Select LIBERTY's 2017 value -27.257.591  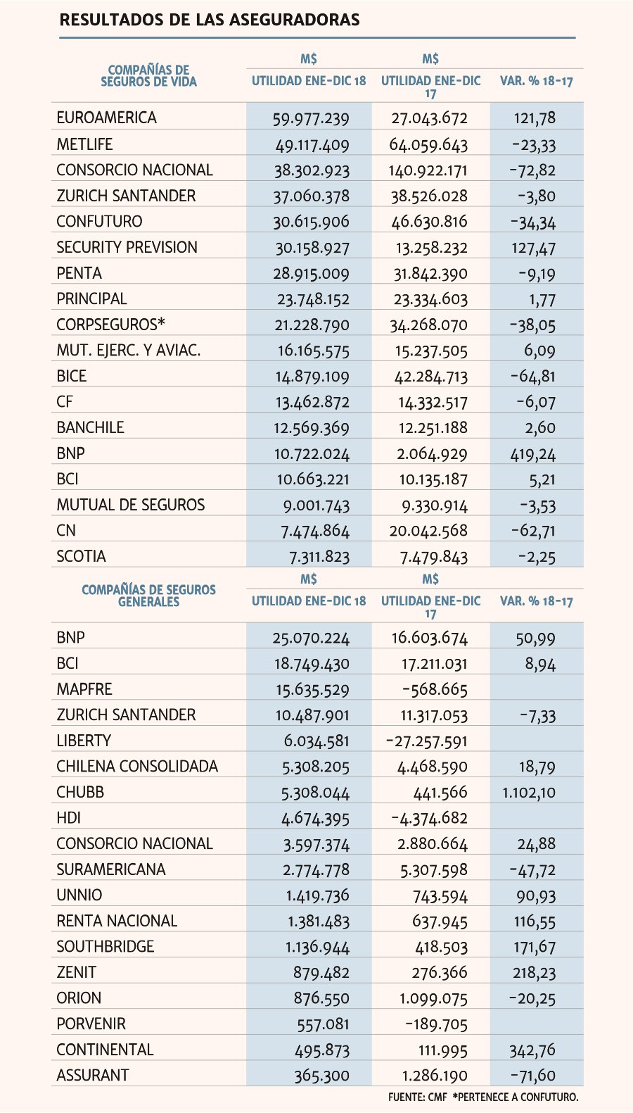(427, 741)
